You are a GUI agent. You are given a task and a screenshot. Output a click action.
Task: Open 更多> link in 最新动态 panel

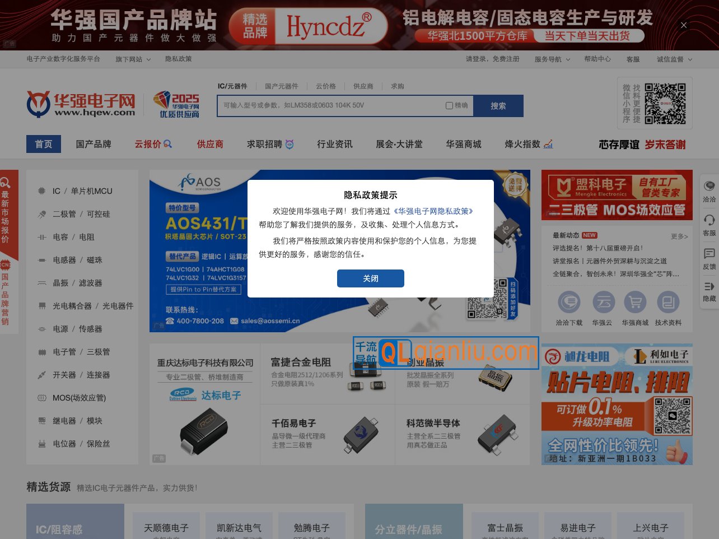click(679, 236)
